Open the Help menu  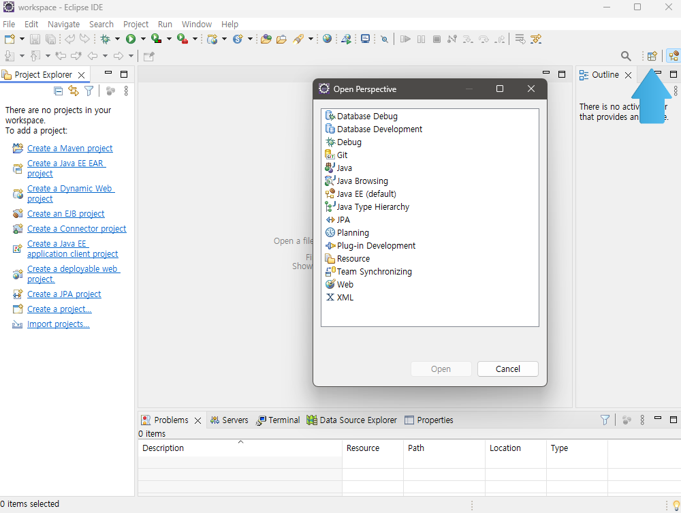pos(229,25)
